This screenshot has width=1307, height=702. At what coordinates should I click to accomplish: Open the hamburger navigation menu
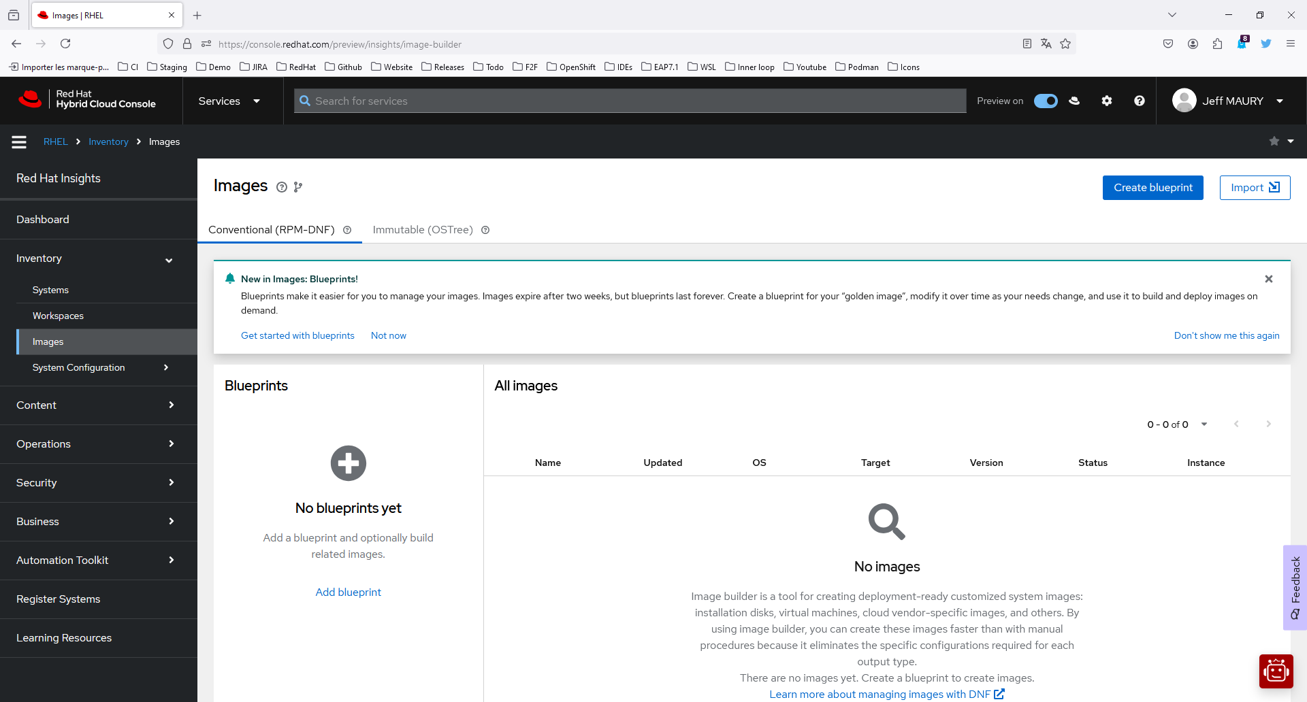tap(18, 141)
